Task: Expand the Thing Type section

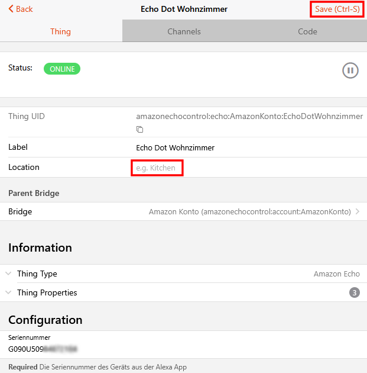Action: [x=183, y=274]
